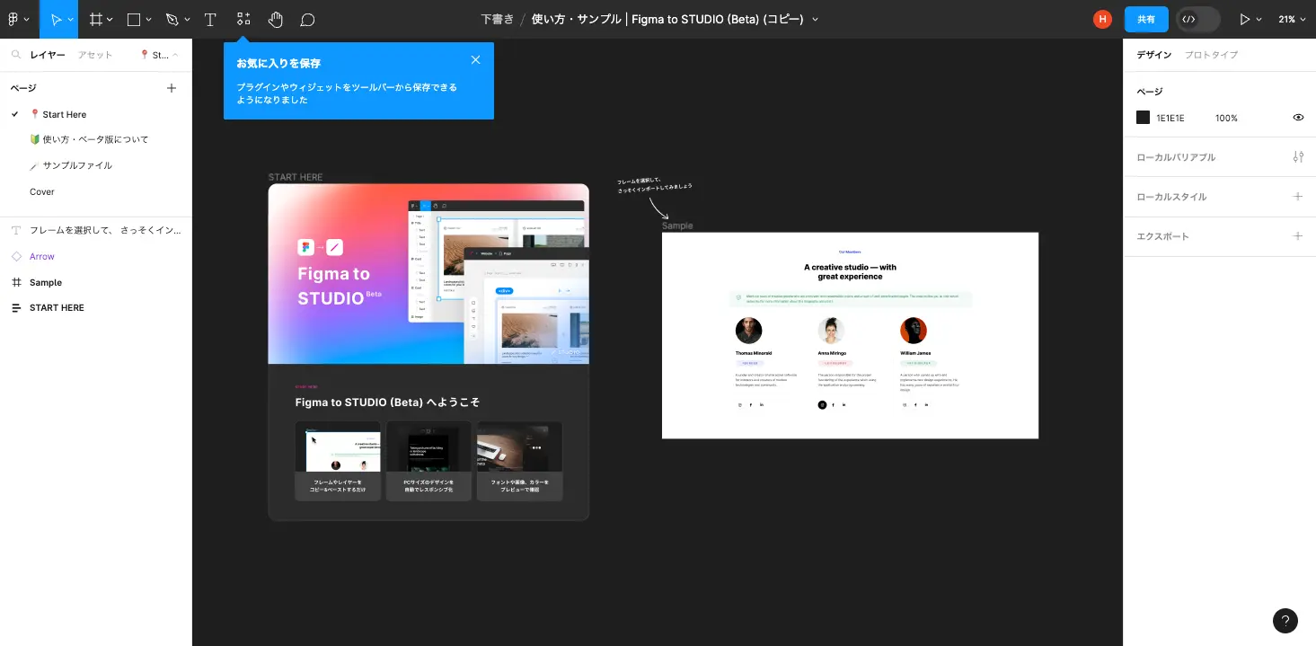1316x646 pixels.
Task: Toggle Dev Mode switch
Action: 1198,19
